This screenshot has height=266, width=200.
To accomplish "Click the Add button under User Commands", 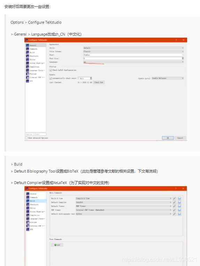I will (57, 245).
